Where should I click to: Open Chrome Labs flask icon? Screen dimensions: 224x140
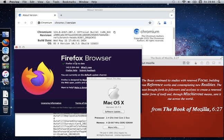click(159, 23)
